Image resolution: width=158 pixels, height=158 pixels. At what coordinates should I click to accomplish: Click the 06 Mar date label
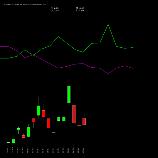click(x=12, y=150)
